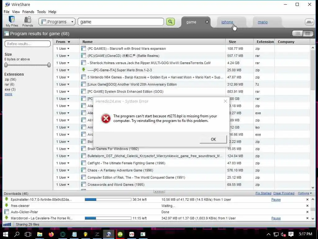
Task: Click the right size slider handle
Action: [49, 65]
